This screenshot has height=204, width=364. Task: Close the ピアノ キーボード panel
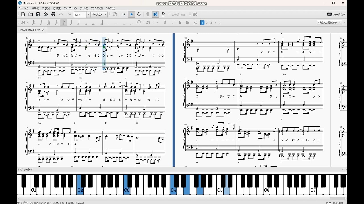(x=346, y=169)
